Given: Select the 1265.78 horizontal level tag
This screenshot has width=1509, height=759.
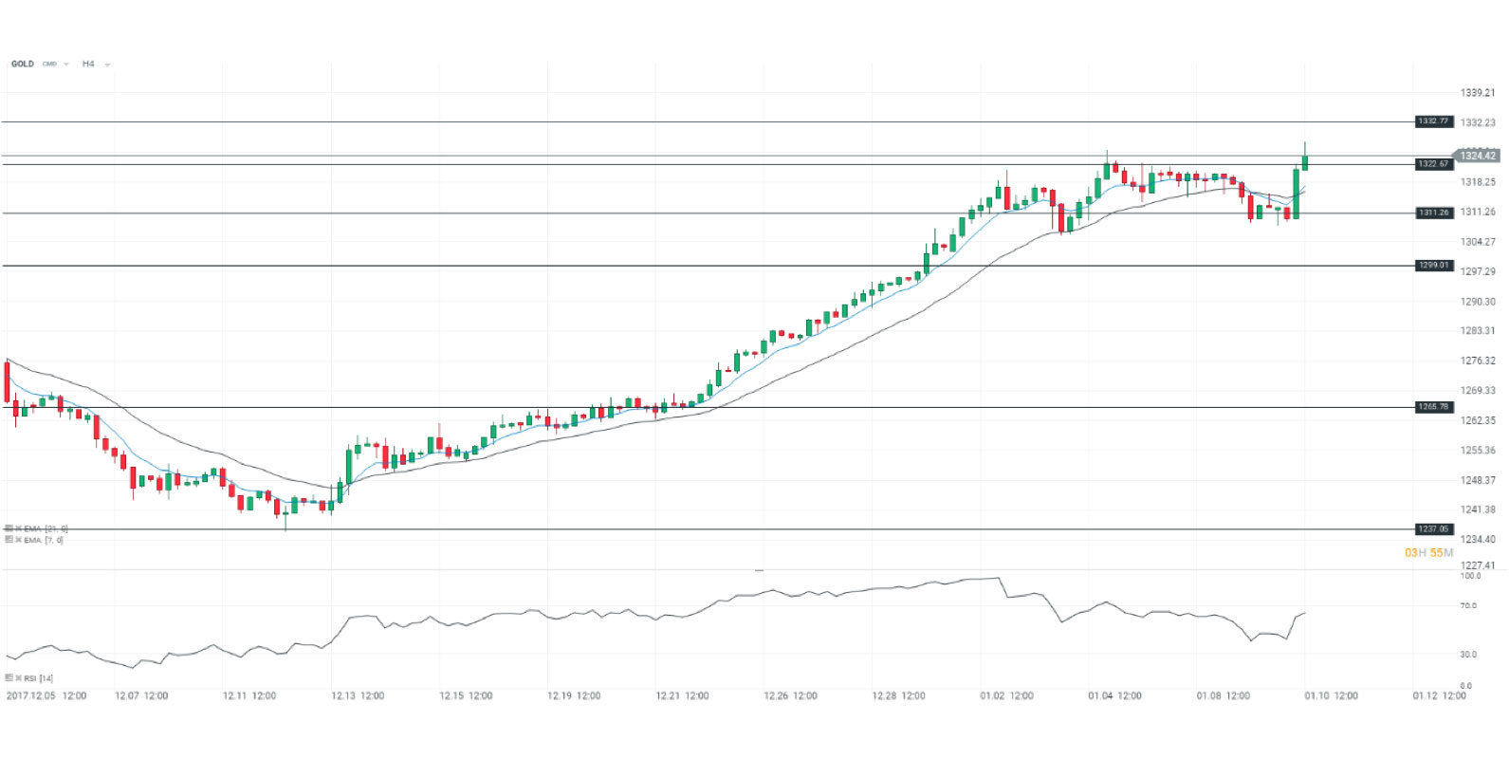Looking at the screenshot, I should [1433, 407].
